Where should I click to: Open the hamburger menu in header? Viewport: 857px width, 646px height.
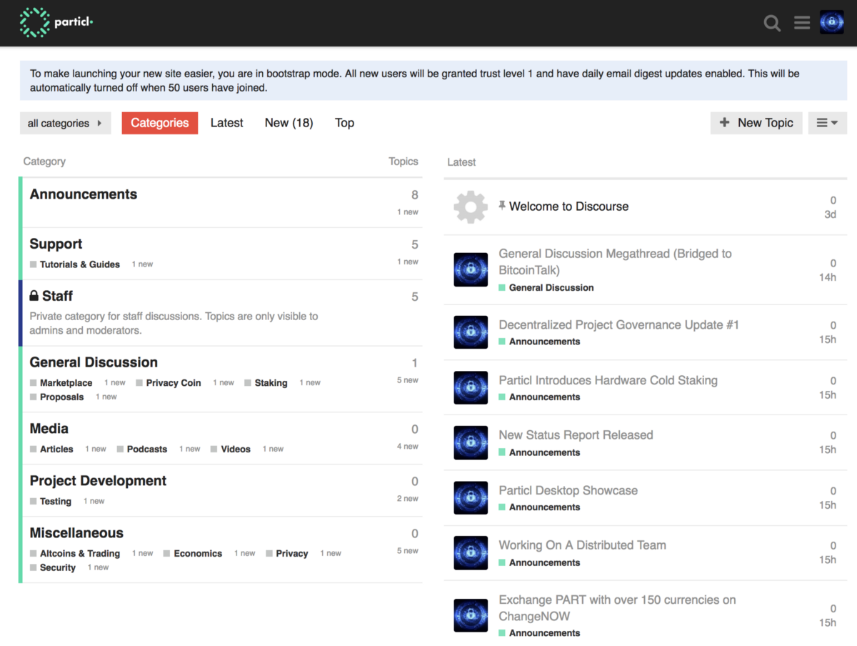coord(802,23)
